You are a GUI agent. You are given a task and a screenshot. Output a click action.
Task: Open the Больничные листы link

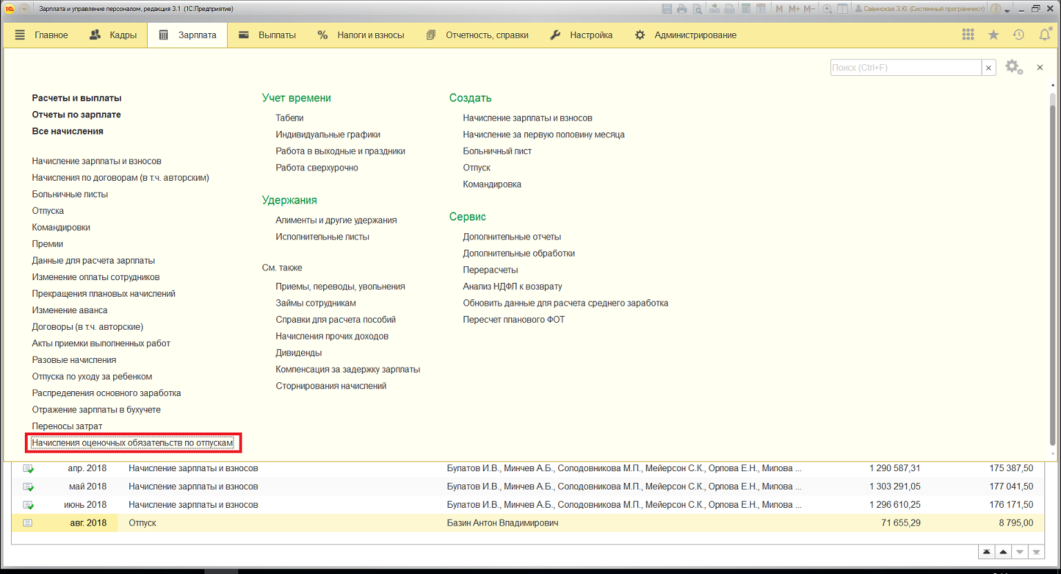70,194
